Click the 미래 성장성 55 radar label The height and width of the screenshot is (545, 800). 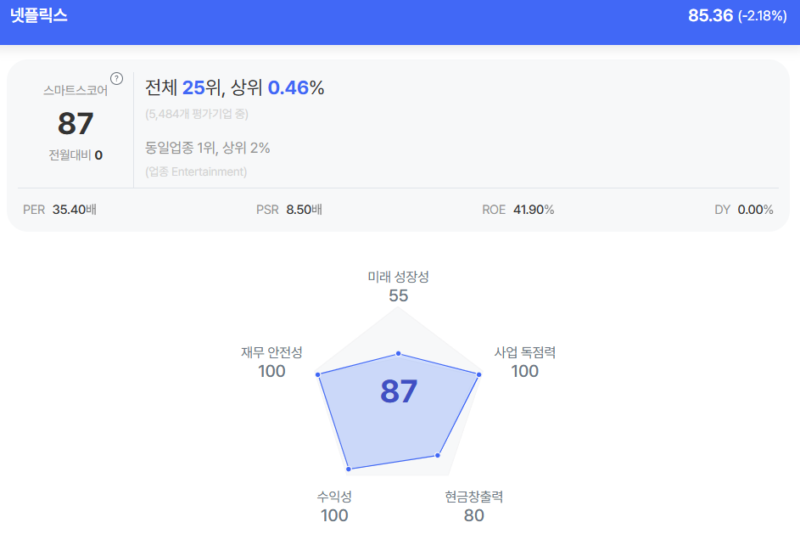coord(399,286)
